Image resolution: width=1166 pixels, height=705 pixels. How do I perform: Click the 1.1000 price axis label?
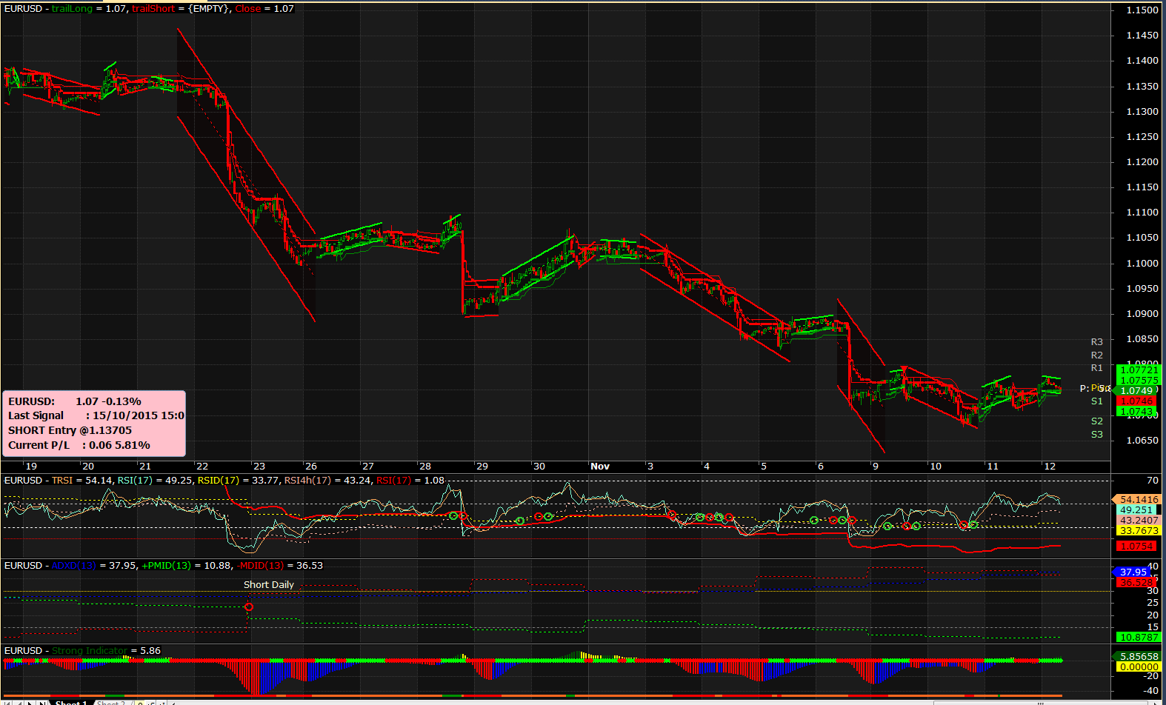(1142, 263)
